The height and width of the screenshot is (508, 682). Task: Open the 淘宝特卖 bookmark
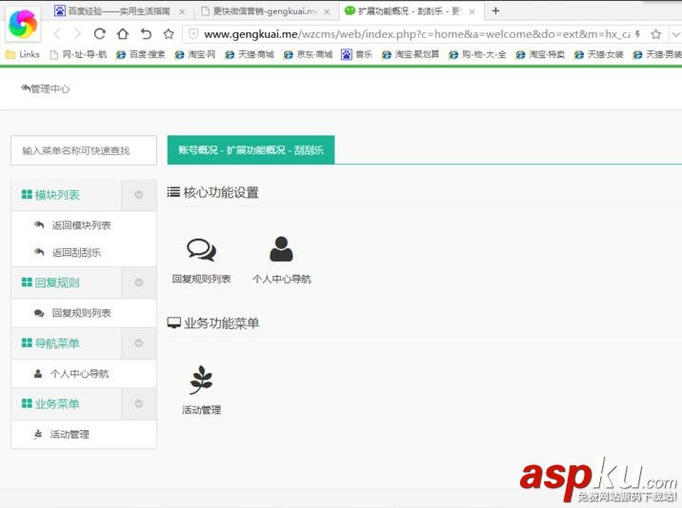point(540,54)
